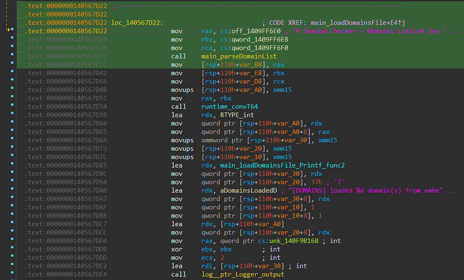
Task: Click the "[DOMAINS] loaded %d domain(s)" comment
Action: click(x=371, y=191)
